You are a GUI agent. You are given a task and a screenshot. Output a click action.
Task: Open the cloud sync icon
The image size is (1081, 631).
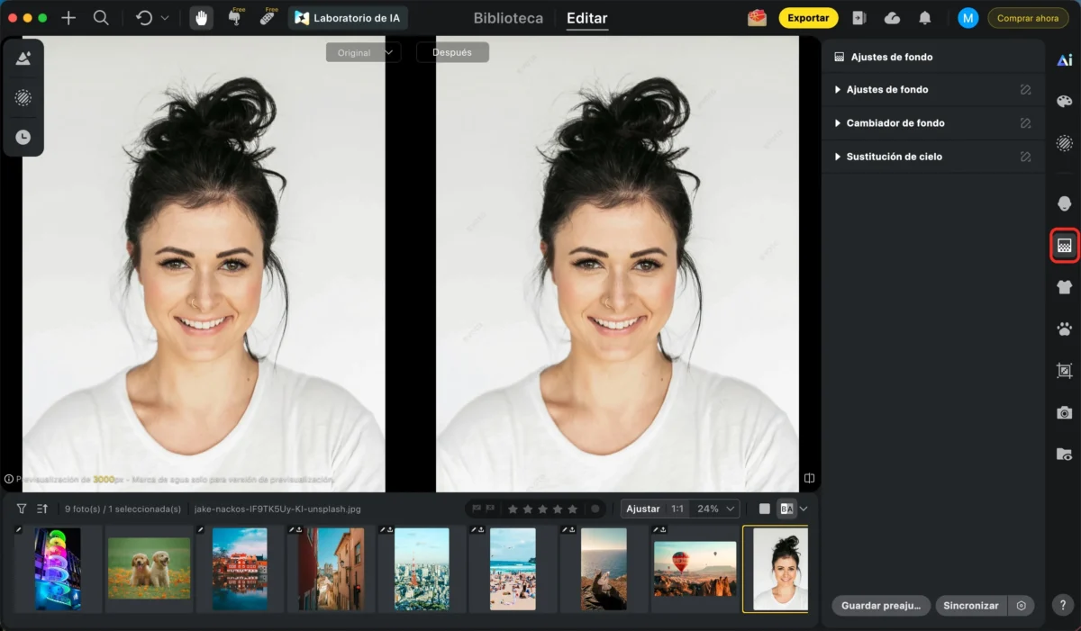point(892,18)
